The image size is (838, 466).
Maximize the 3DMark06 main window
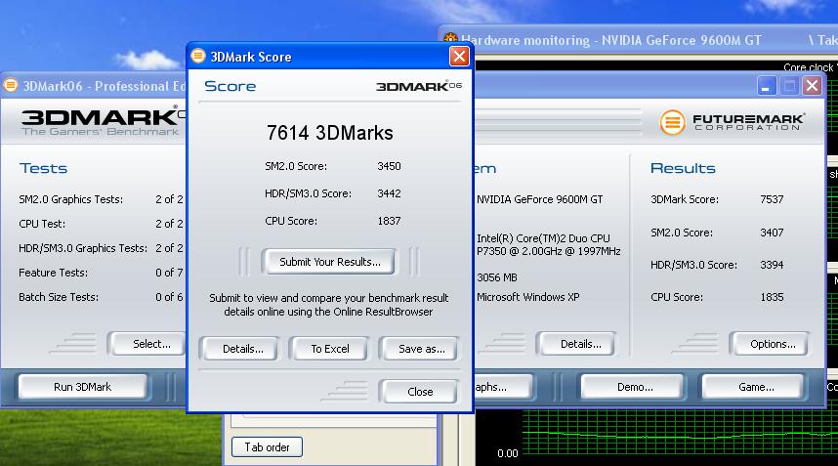point(789,86)
